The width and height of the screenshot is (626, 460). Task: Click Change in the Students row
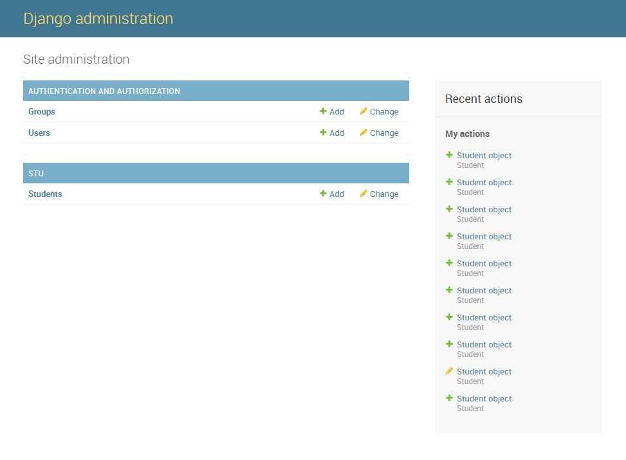pos(379,194)
